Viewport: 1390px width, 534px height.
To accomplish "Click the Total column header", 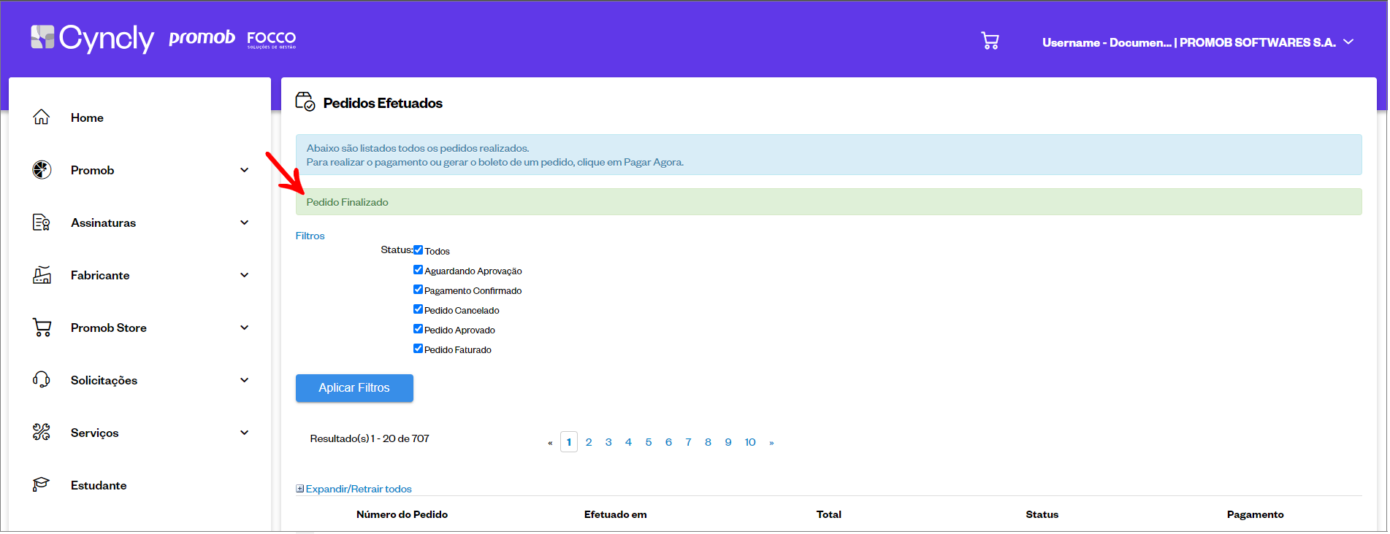I will point(829,514).
